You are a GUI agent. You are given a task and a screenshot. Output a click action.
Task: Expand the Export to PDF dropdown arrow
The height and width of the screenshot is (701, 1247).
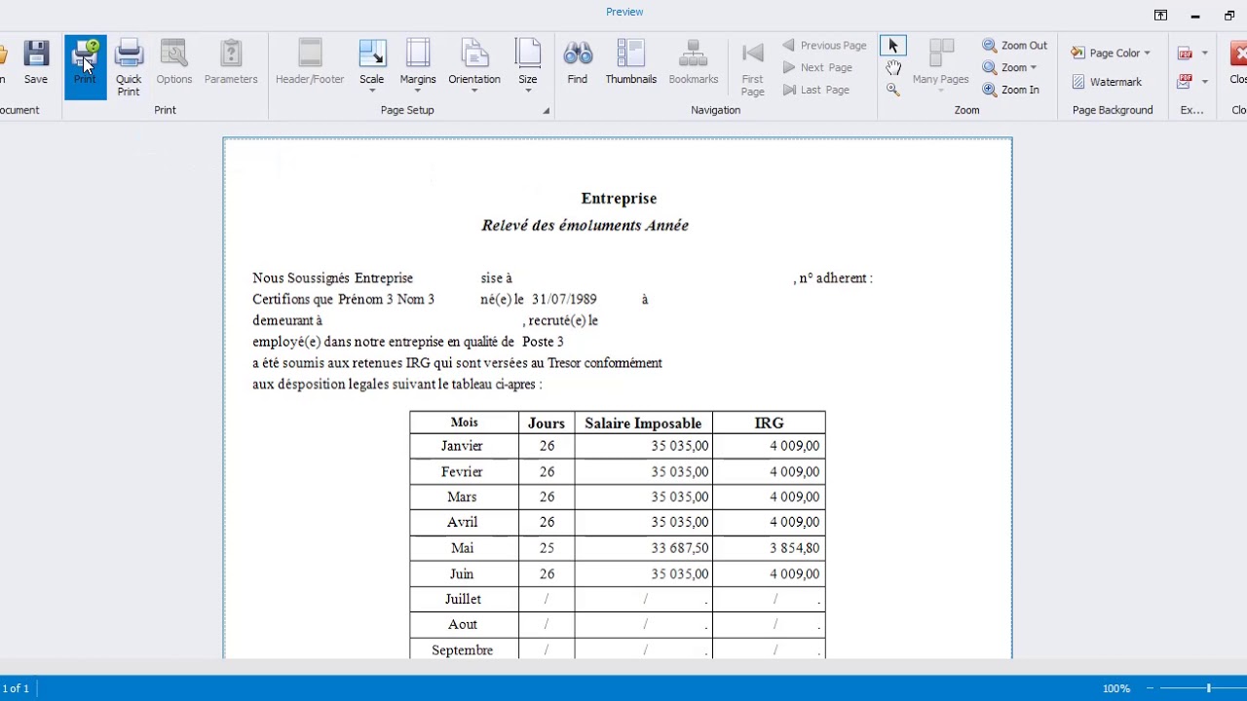[x=1204, y=53]
